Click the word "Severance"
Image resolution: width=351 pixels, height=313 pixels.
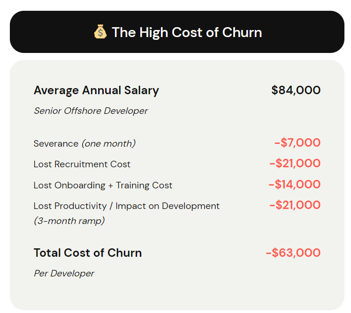(56, 143)
